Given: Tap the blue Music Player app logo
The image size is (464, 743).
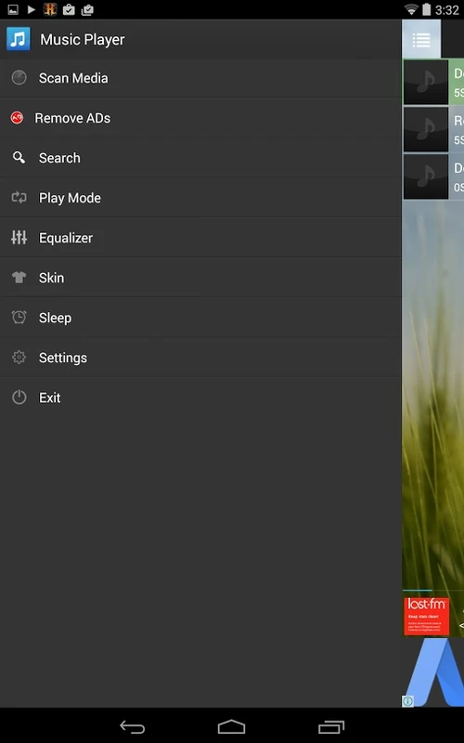Looking at the screenshot, I should coord(19,39).
